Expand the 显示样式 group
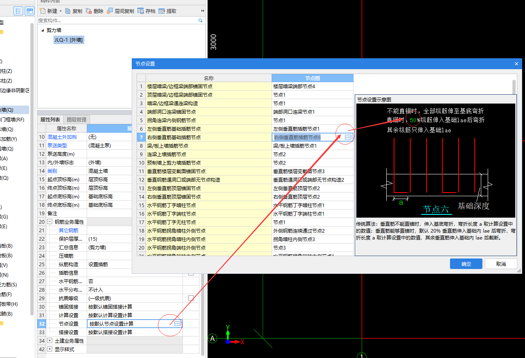 [50, 349]
